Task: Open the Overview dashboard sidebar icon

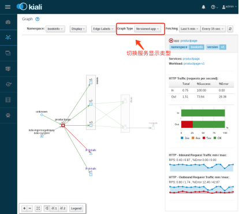Action: point(8,22)
